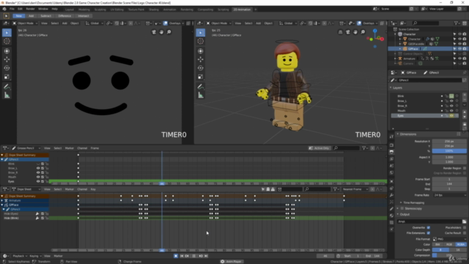The height and width of the screenshot is (264, 469).
Task: Select the Measure tool in right viewport
Action: click(200, 95)
